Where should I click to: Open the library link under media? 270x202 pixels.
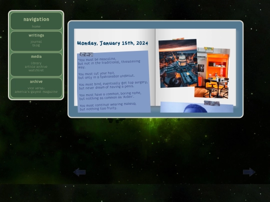(x=36, y=63)
